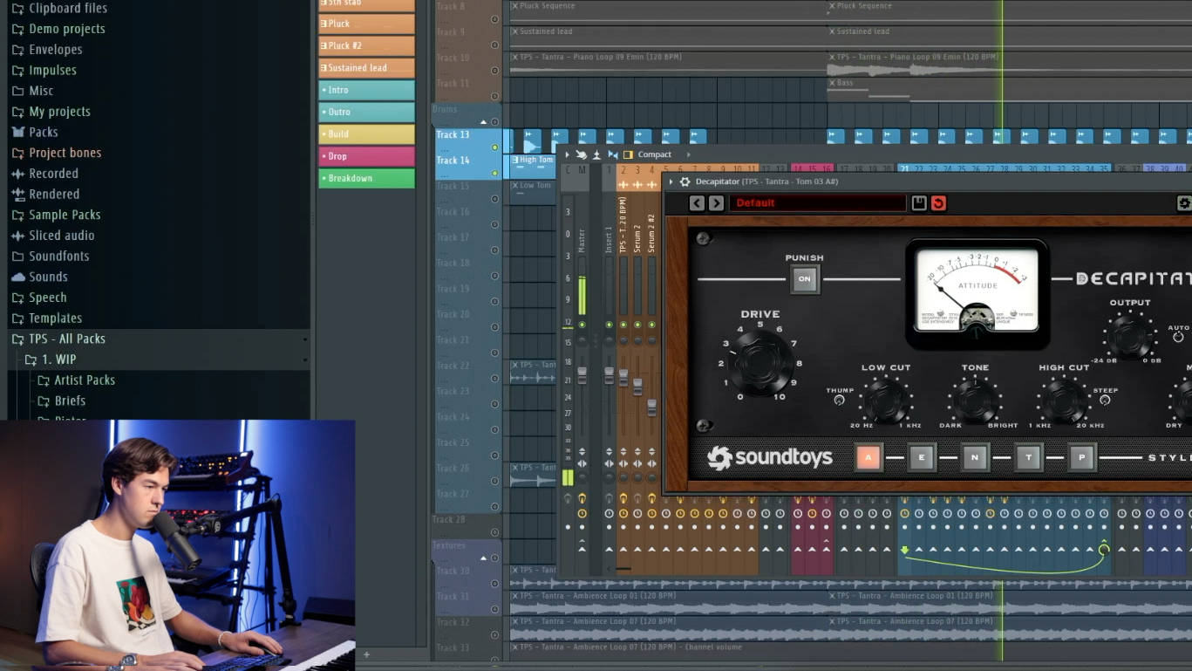Open the Compact mixer layout dropdown
1192x671 pixels.
[654, 154]
